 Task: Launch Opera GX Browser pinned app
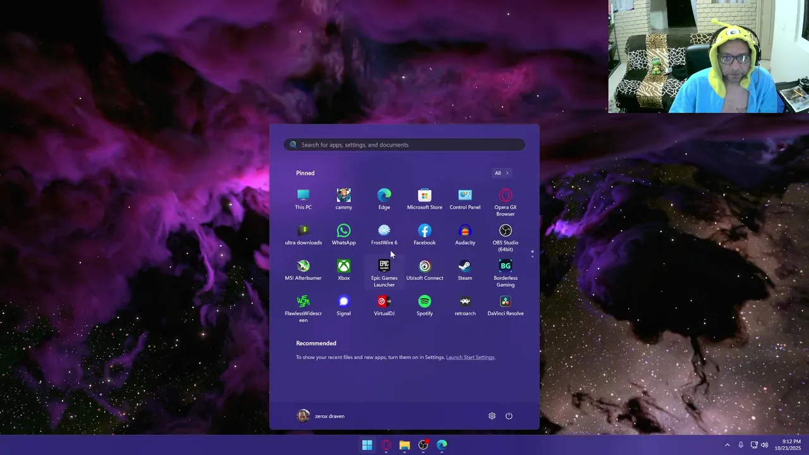(x=506, y=202)
